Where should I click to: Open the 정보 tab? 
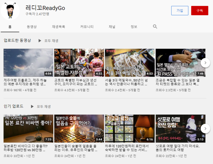click(x=134, y=27)
